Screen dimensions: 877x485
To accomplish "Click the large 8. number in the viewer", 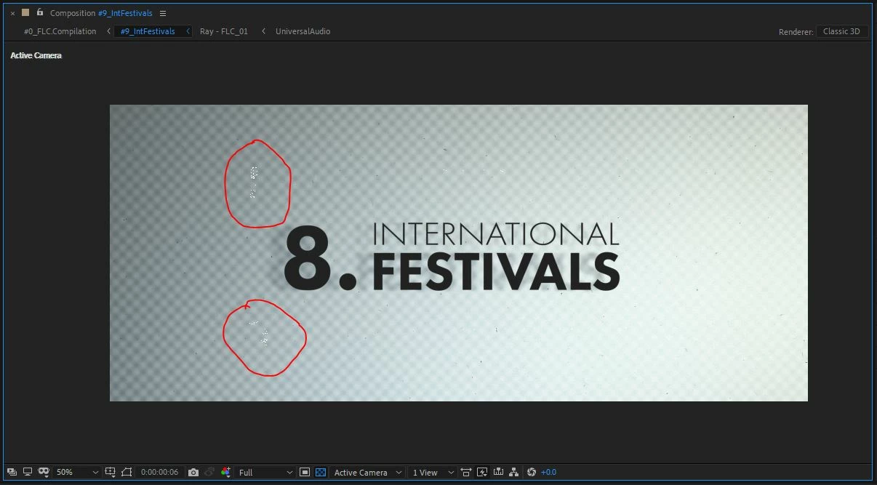I will (x=320, y=258).
